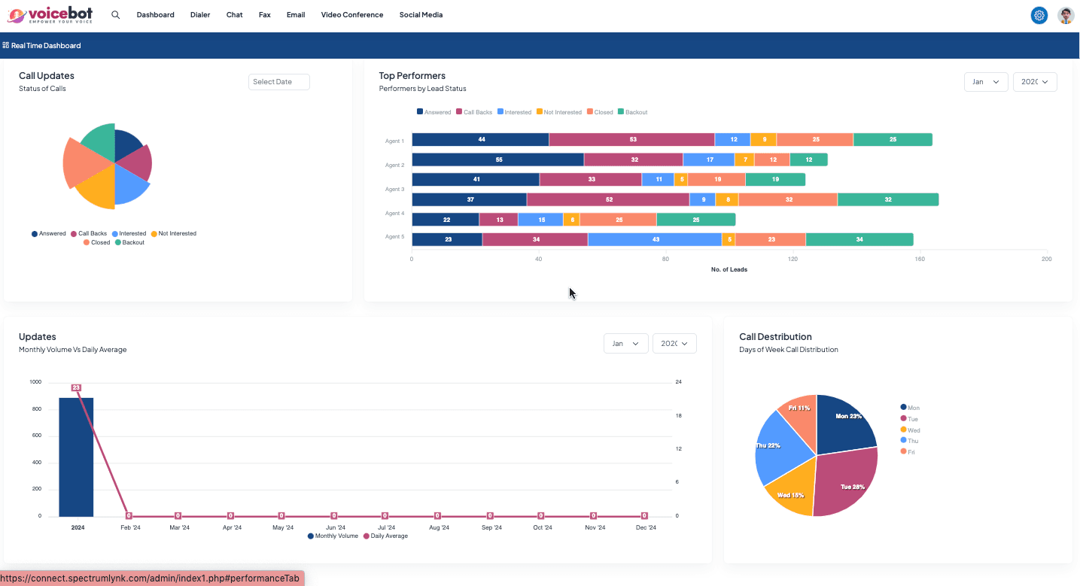Viewport: 1080px width, 586px height.
Task: Click the Real Time Dashboard grid icon
Action: click(6, 45)
